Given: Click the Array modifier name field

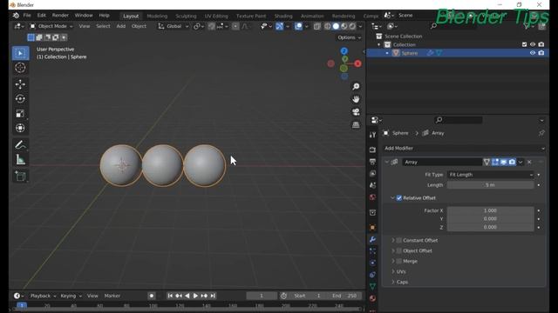Looking at the screenshot, I should pos(442,162).
